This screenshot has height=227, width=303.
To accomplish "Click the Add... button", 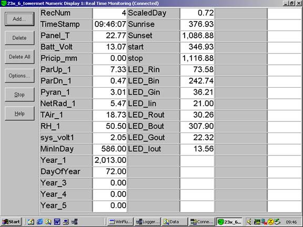I will click(x=19, y=19).
